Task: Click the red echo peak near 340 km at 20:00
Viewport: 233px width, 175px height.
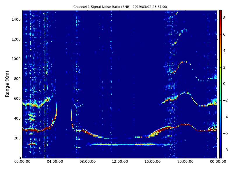Action: click(x=185, y=125)
